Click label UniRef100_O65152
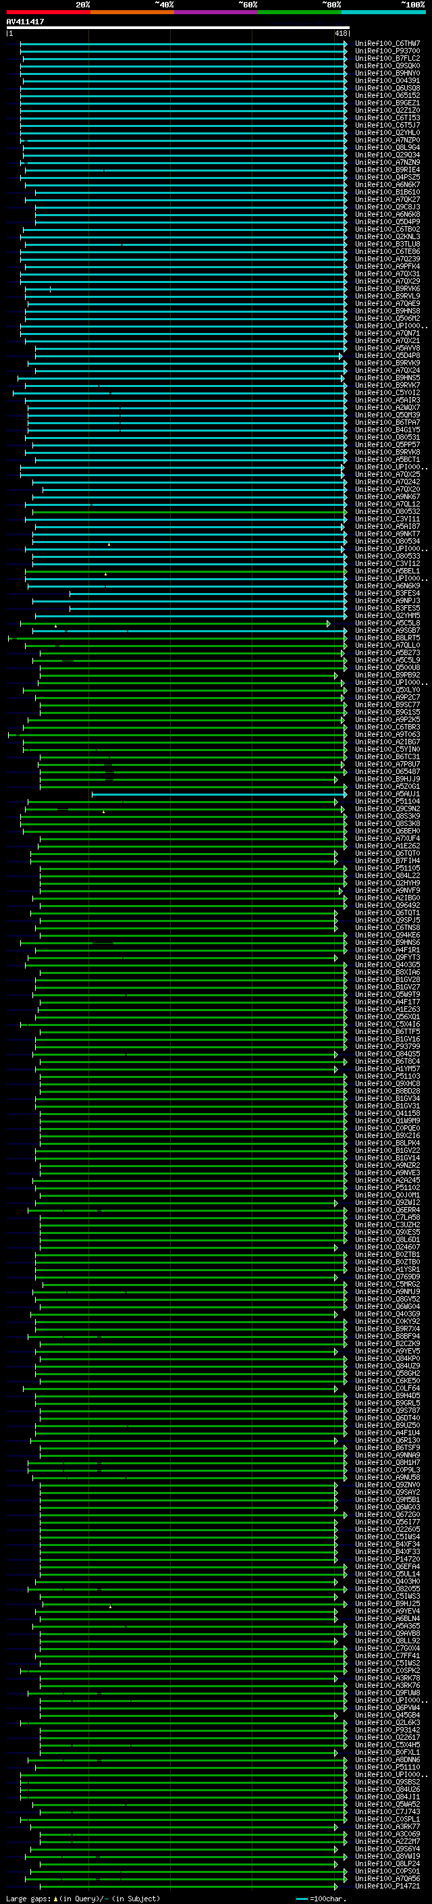This screenshot has width=432, height=1904. [x=387, y=95]
